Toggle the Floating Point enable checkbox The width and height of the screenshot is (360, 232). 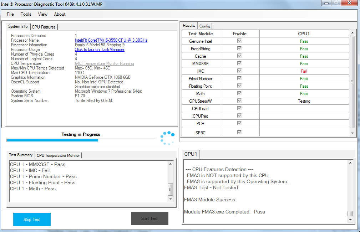click(239, 86)
